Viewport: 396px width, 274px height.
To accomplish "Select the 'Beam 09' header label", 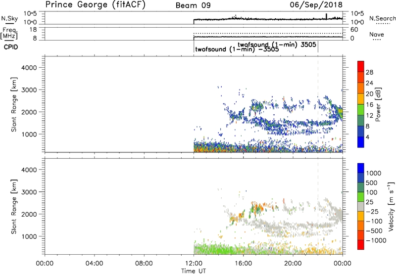I will pyautogui.click(x=193, y=5).
